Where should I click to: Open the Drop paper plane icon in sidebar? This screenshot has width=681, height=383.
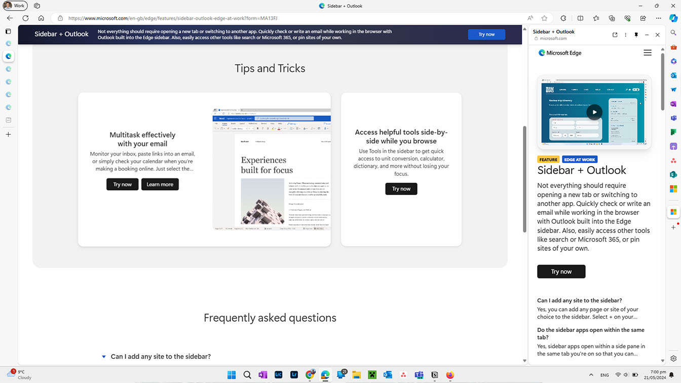pos(673,90)
